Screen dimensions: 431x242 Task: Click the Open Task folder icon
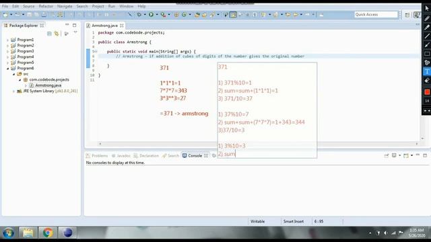click(x=204, y=15)
